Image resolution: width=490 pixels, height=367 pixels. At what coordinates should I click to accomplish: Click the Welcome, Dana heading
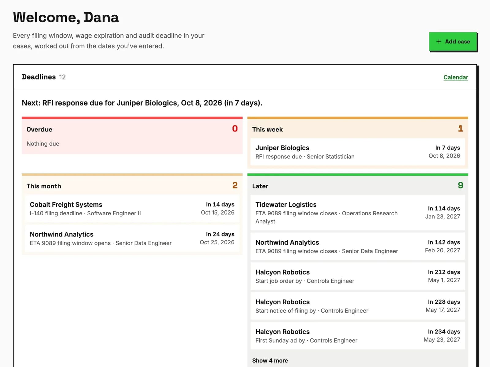[x=66, y=17]
